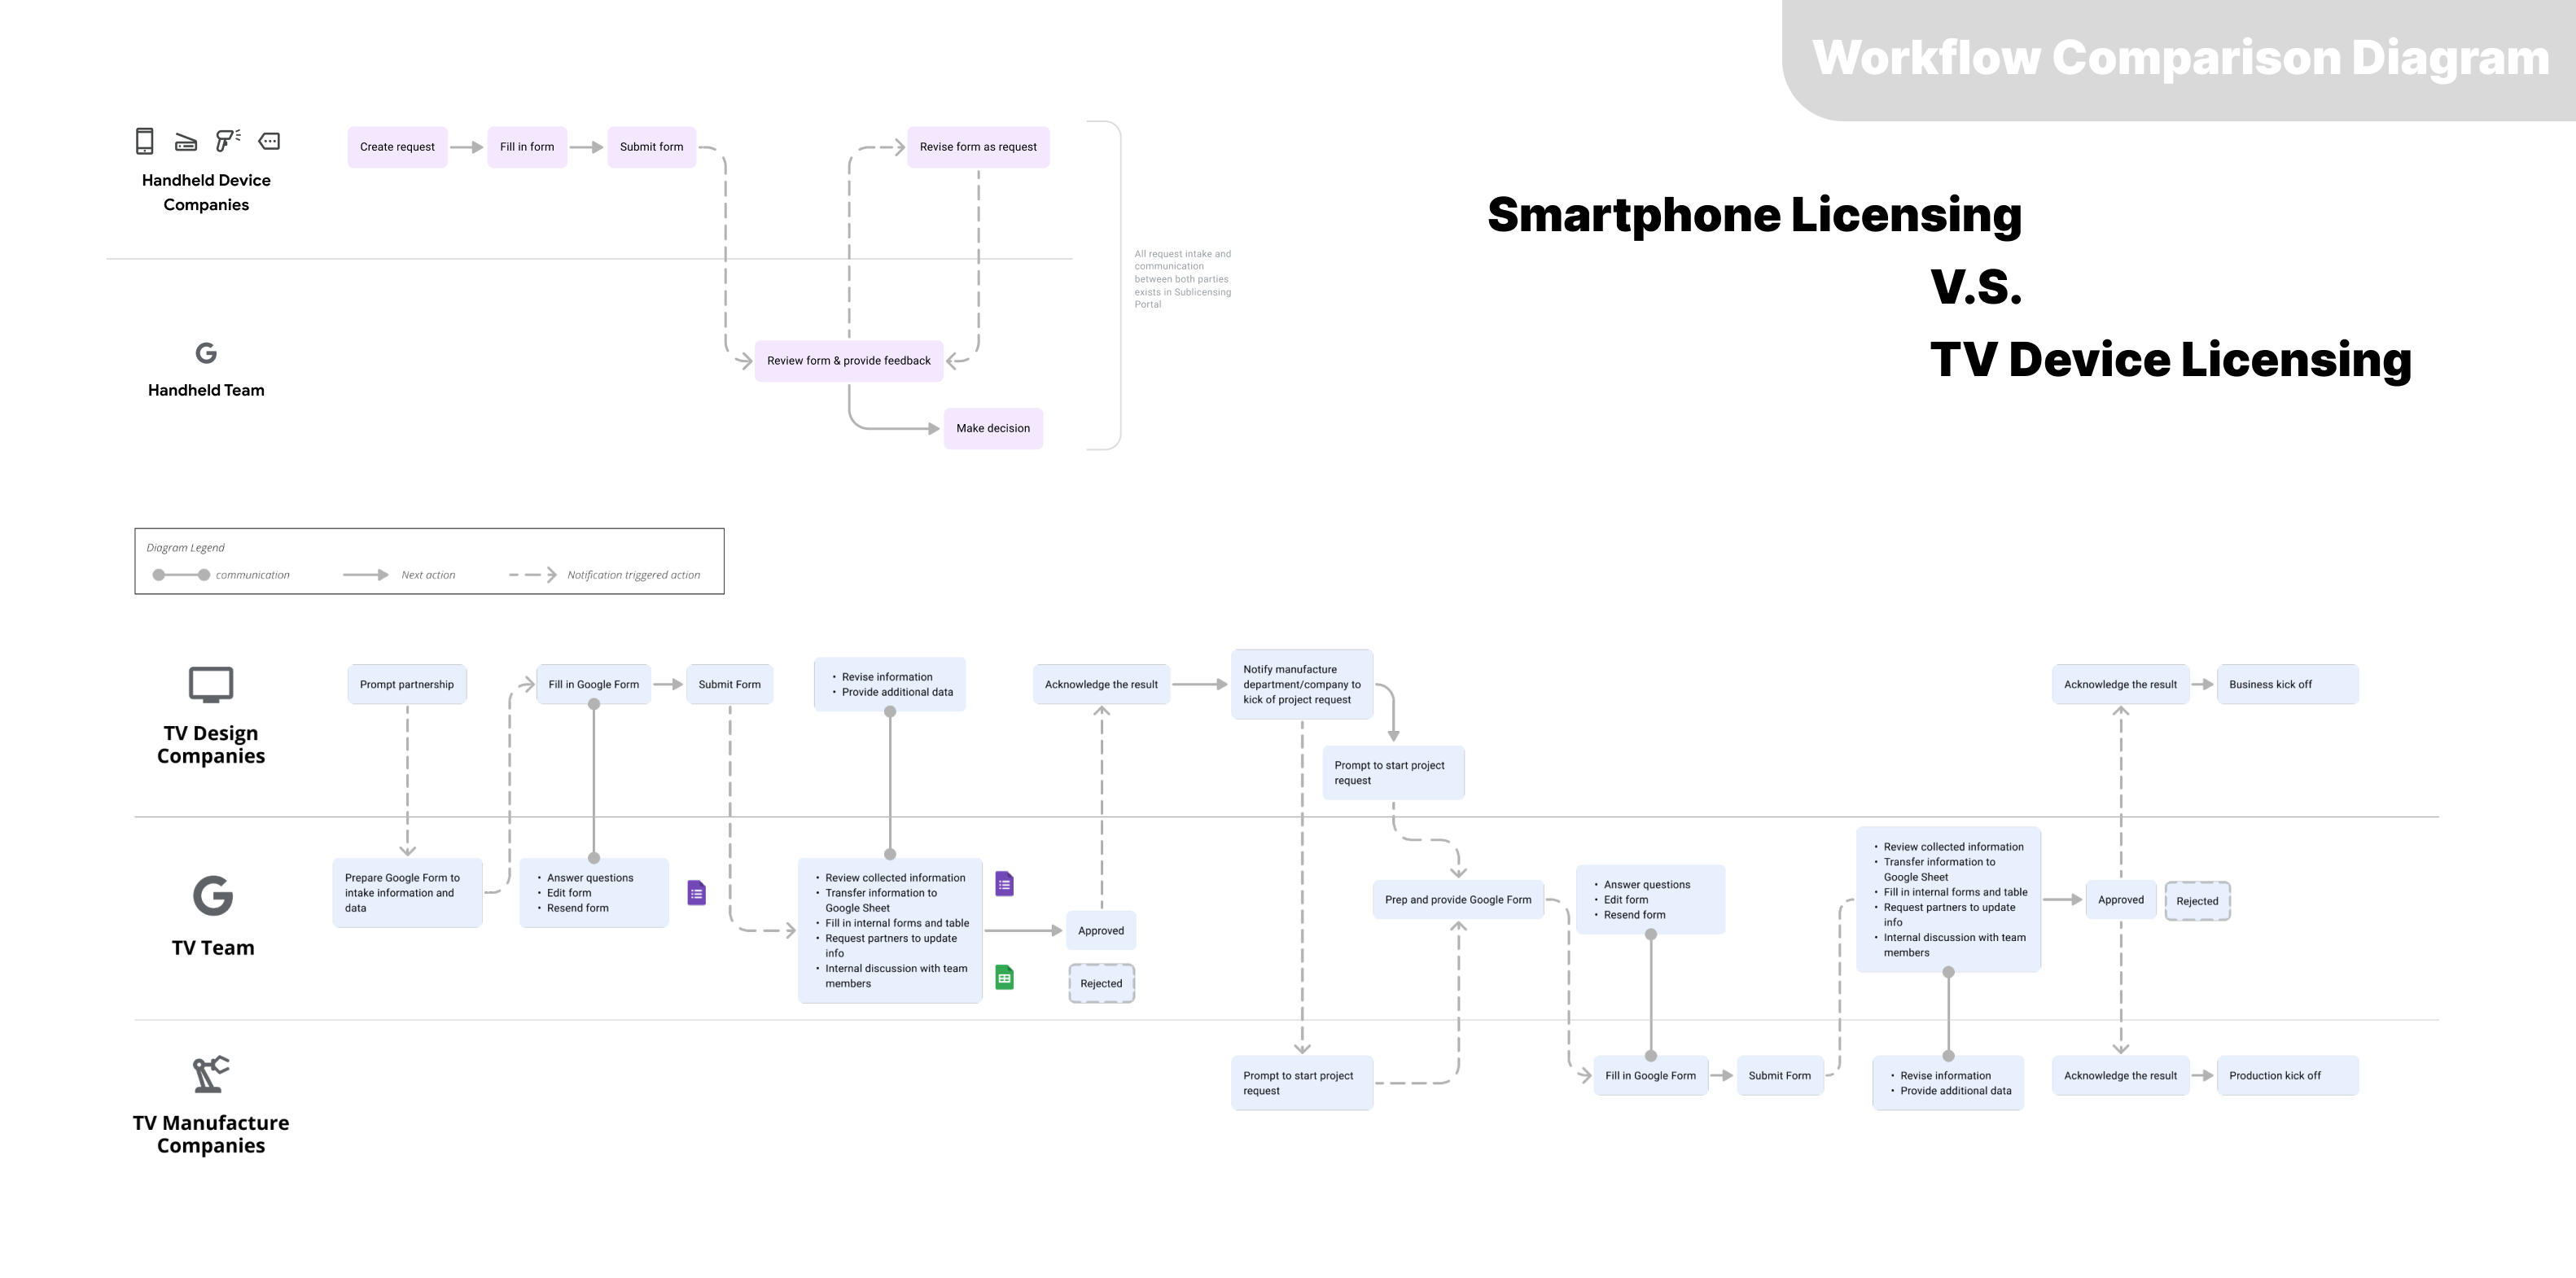Select the Create request box

click(x=397, y=147)
